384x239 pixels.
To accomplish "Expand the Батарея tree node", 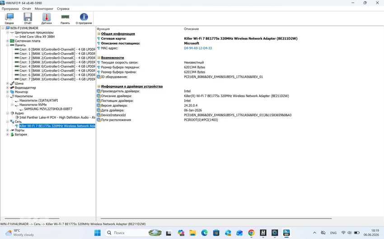I will click(7, 135).
